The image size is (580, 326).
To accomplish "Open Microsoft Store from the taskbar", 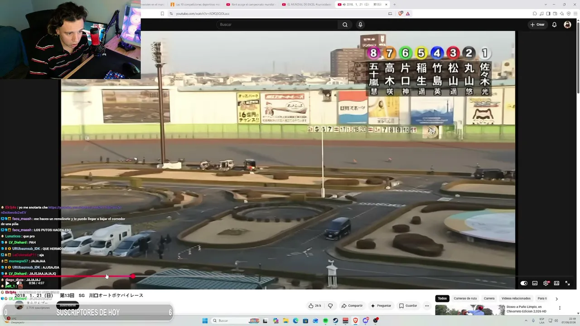I will [305, 321].
